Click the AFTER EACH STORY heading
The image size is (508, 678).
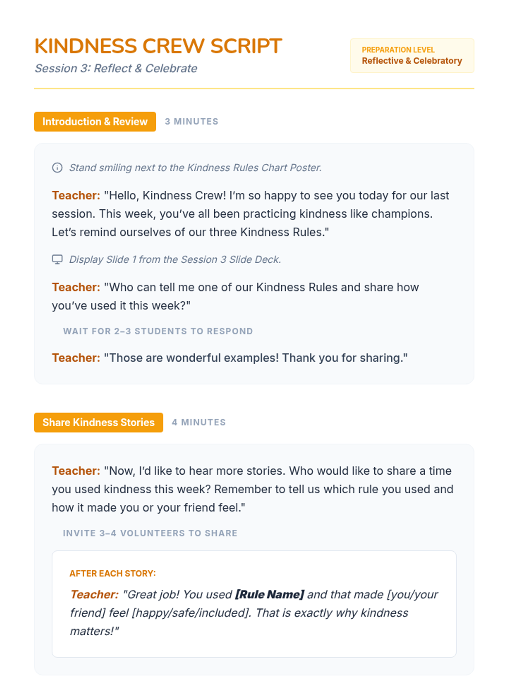(113, 573)
